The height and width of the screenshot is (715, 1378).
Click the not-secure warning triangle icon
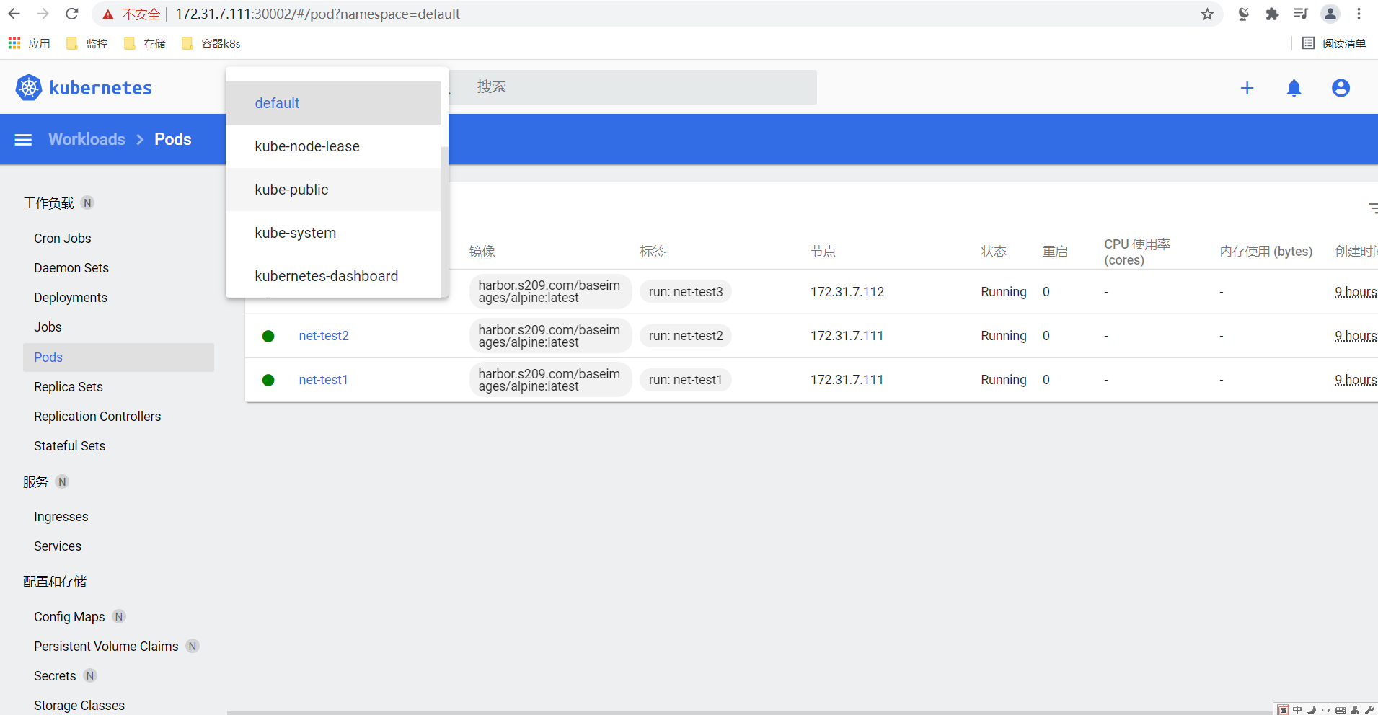click(x=108, y=14)
